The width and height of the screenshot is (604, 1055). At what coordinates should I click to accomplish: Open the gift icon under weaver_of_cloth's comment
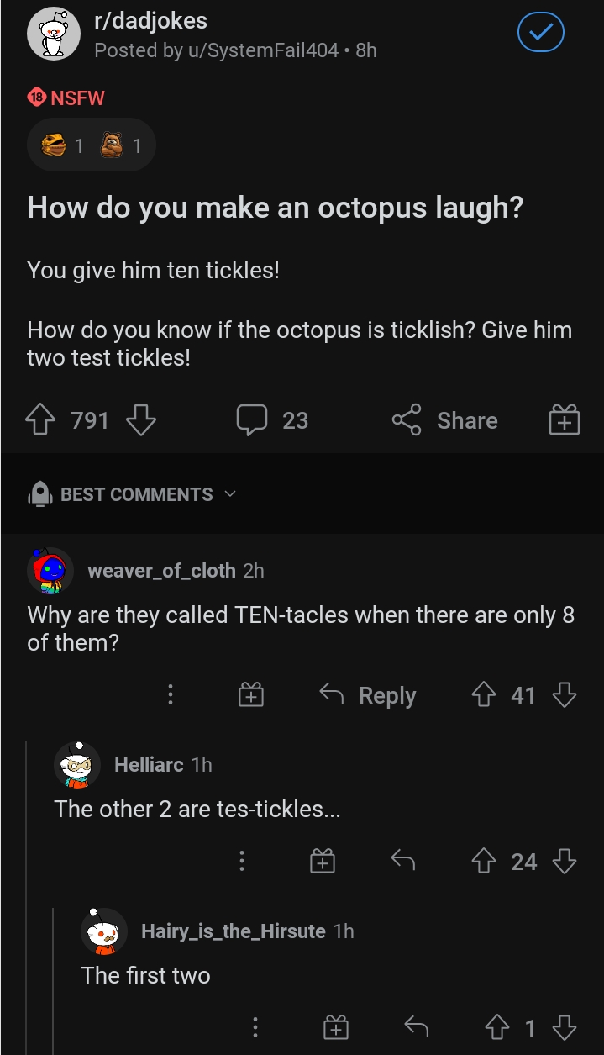(250, 694)
